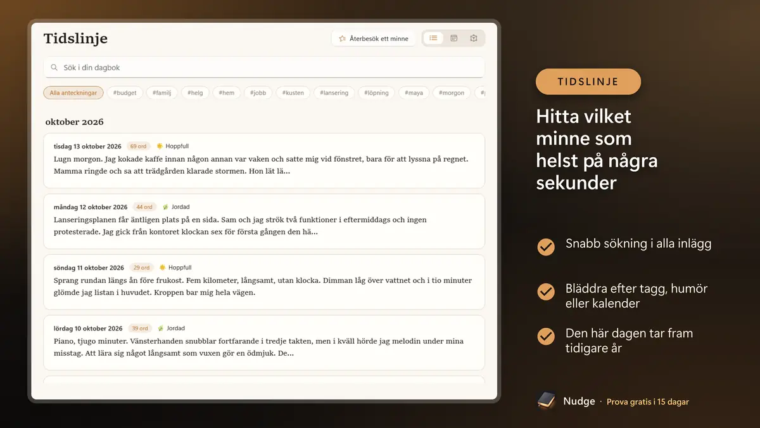Click the sun mood icon on 13 oktober entry
This screenshot has width=760, height=428.
(x=160, y=146)
